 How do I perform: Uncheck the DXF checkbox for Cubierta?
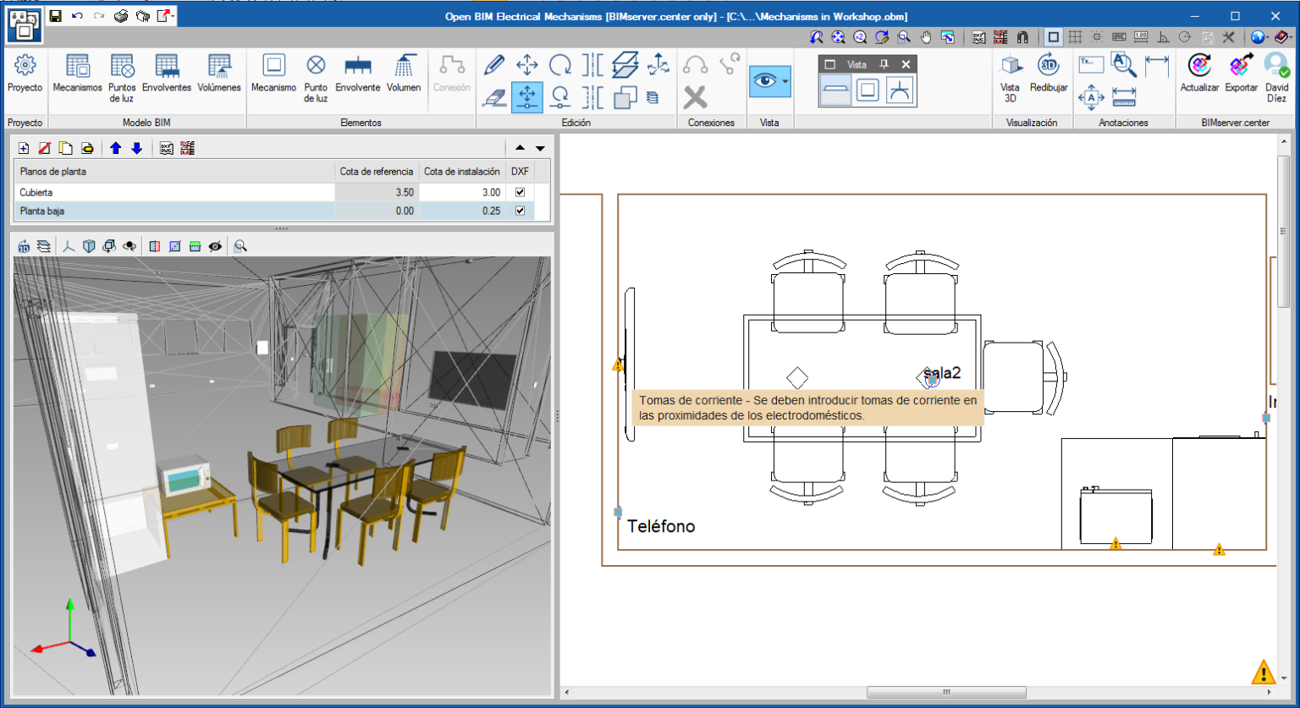(x=520, y=192)
